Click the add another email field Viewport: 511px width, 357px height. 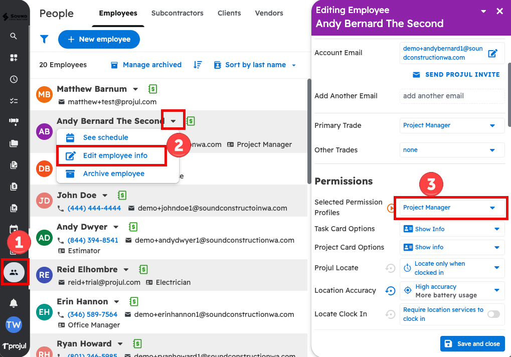pos(452,96)
